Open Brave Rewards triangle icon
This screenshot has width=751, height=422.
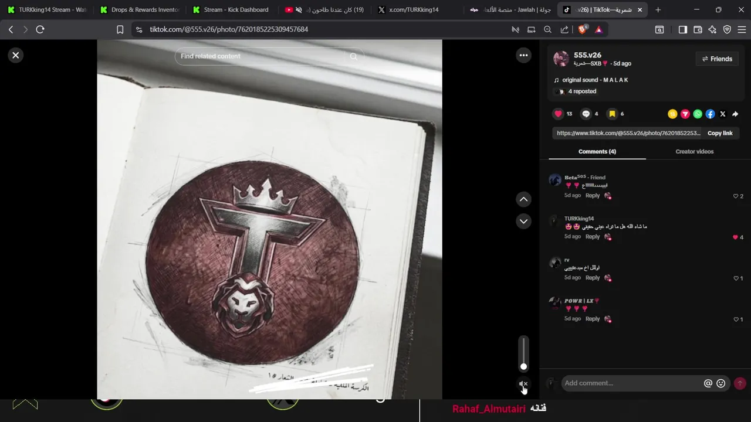(x=598, y=29)
